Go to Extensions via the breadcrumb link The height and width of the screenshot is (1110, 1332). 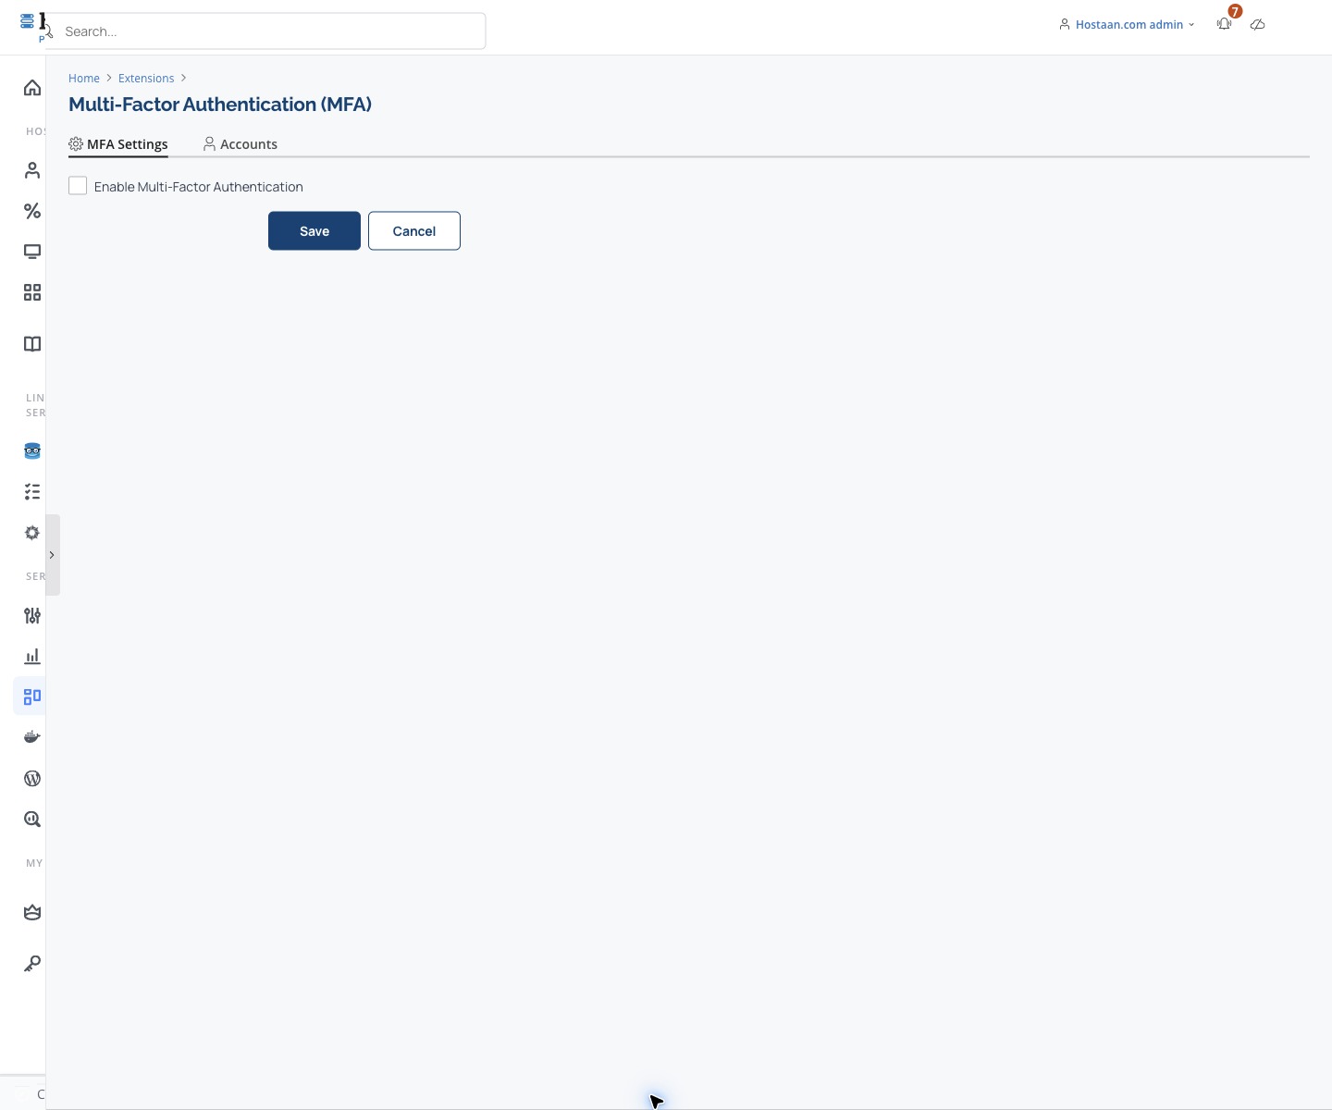click(146, 79)
